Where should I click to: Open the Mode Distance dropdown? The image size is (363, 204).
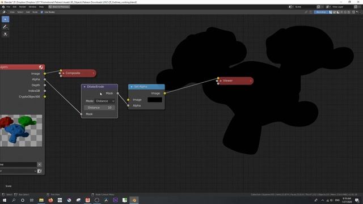pyautogui.click(x=105, y=101)
